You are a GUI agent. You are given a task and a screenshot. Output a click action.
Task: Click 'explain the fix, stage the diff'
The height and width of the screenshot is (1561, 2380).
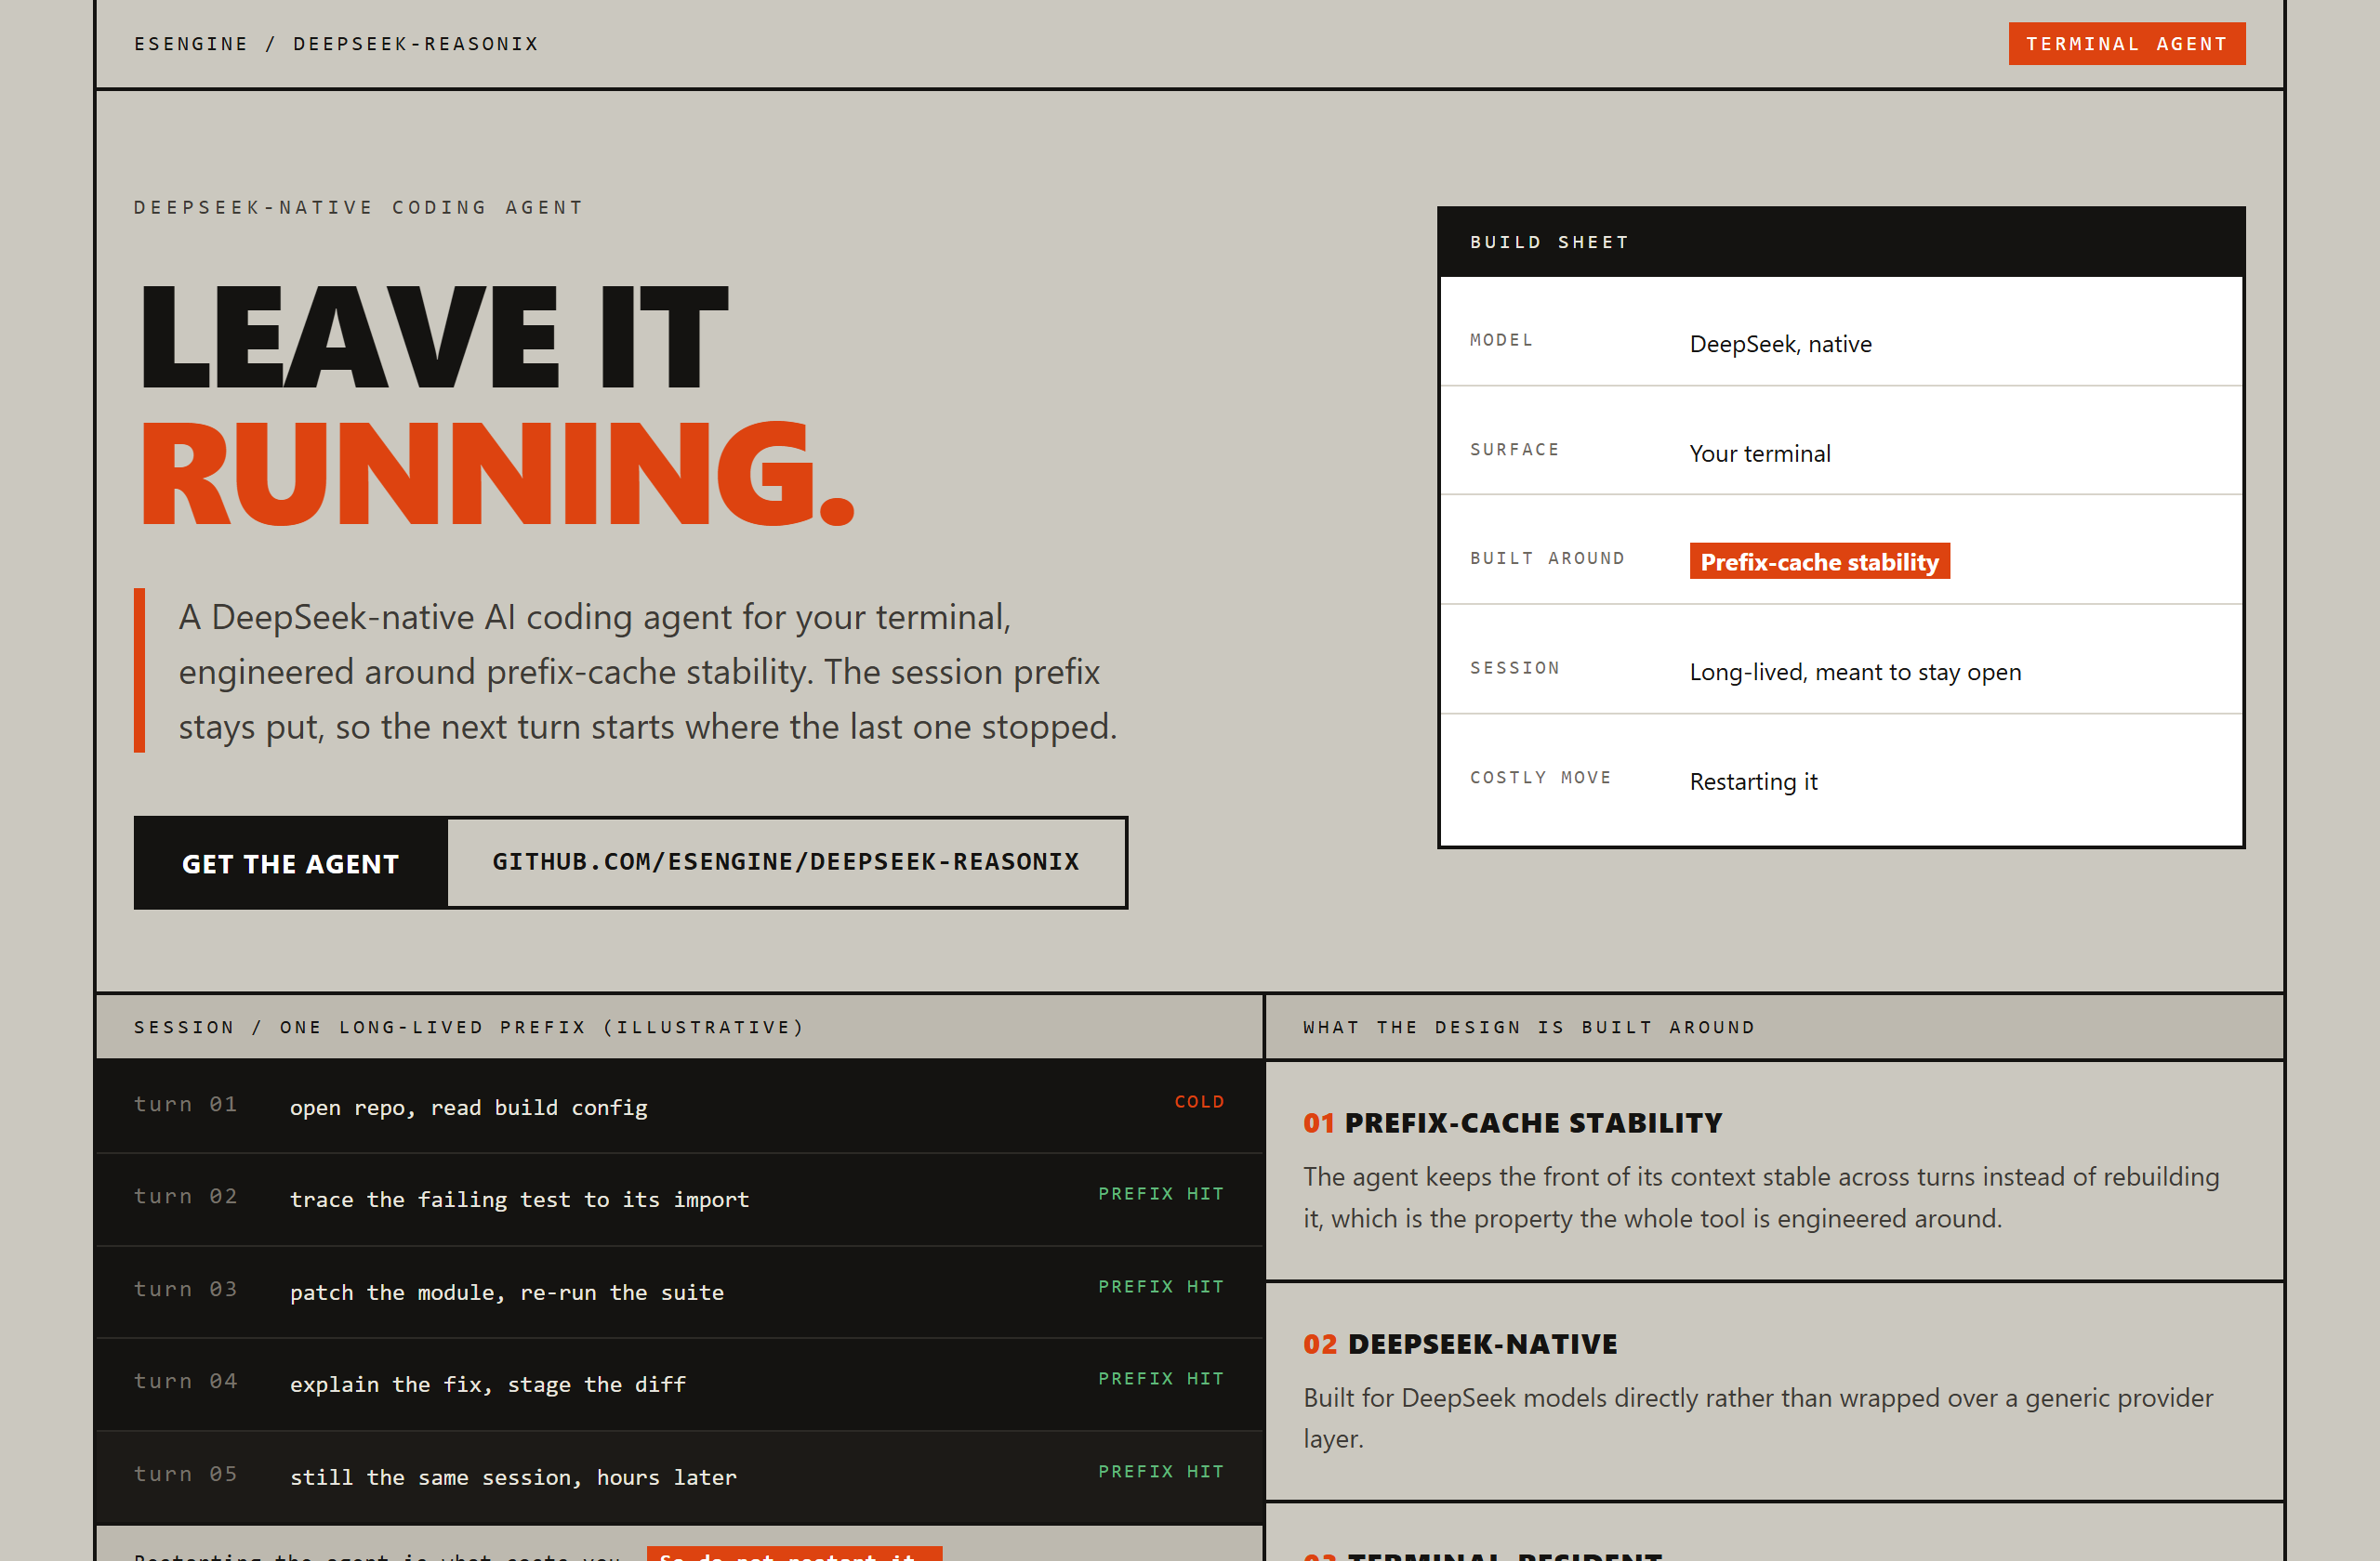[x=487, y=1384]
